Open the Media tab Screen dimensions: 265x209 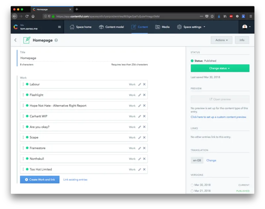tap(162, 27)
